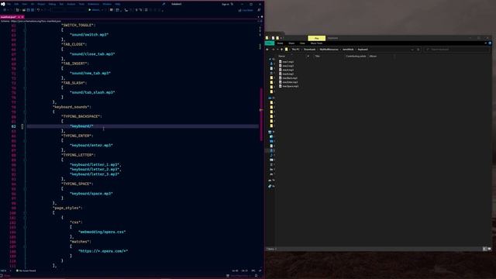The height and width of the screenshot is (279, 496).
Task: Click This PC in the breadcrumb path
Action: [295, 50]
